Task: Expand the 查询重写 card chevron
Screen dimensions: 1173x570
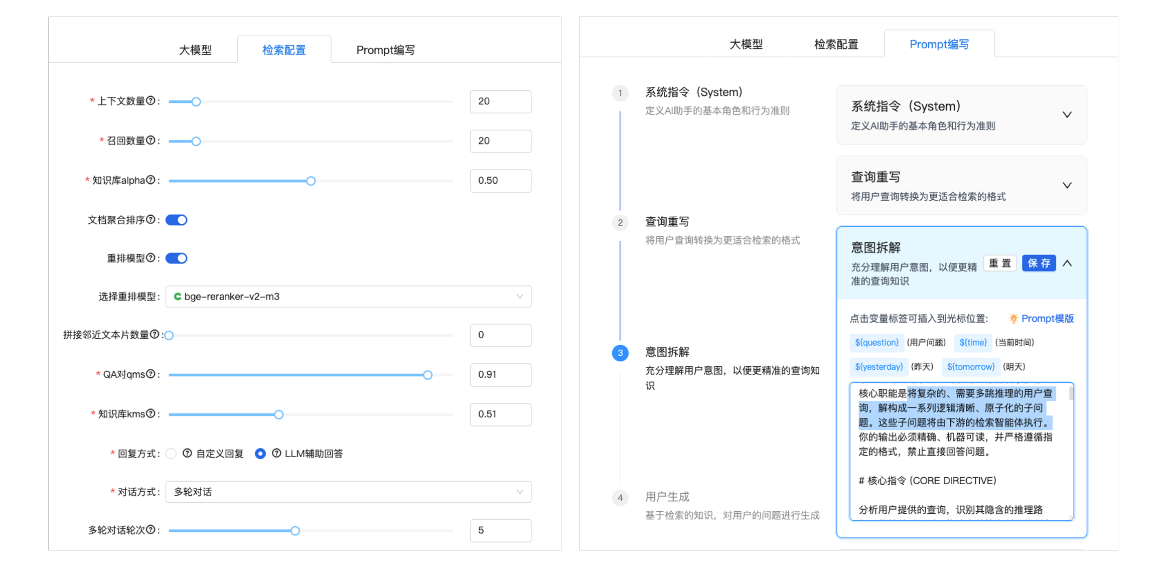Action: point(1067,186)
